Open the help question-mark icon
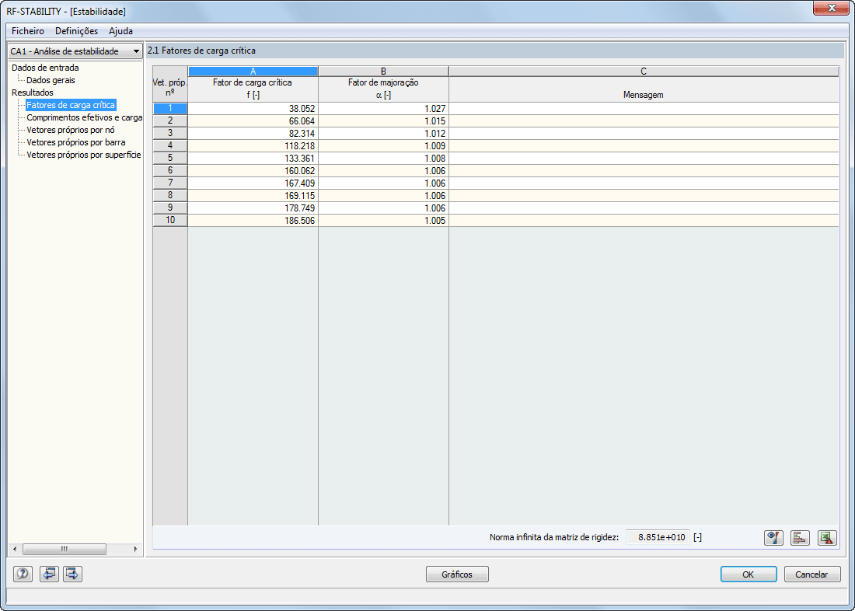This screenshot has width=855, height=611. (23, 574)
